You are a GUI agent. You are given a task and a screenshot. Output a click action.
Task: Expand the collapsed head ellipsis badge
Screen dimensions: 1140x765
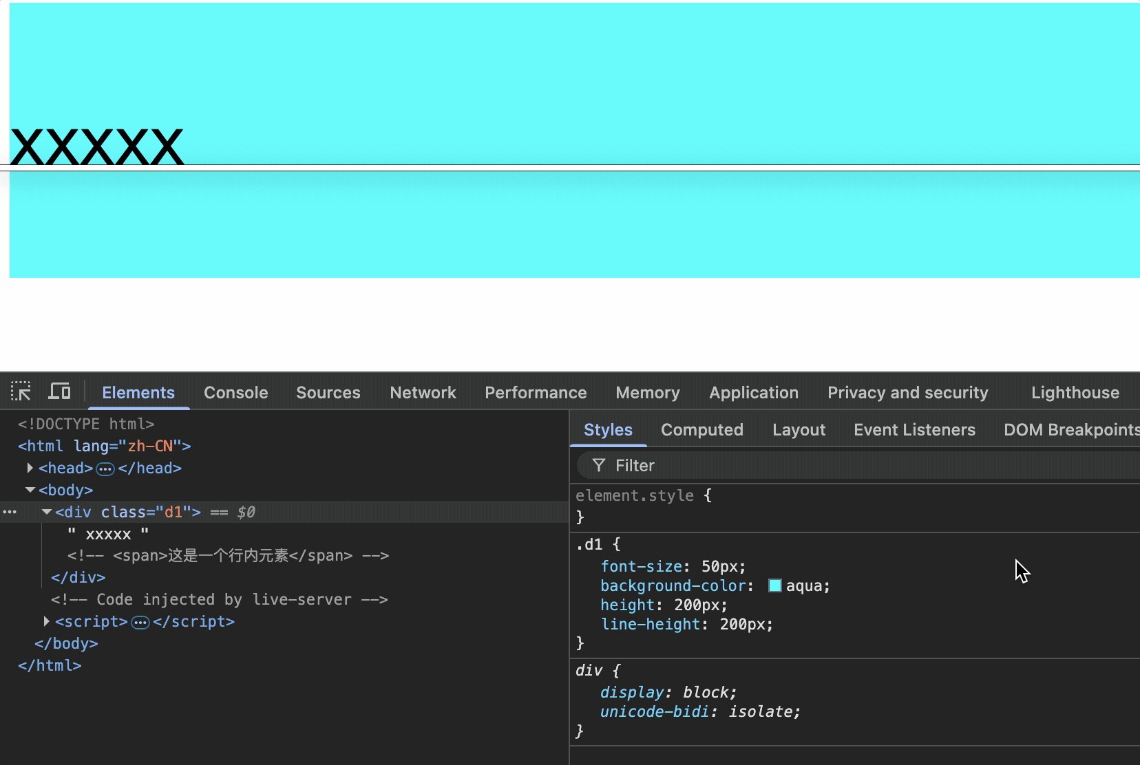[105, 468]
